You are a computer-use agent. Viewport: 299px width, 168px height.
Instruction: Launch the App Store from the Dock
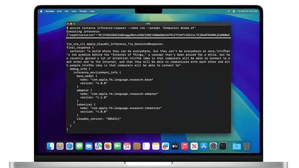204,146
